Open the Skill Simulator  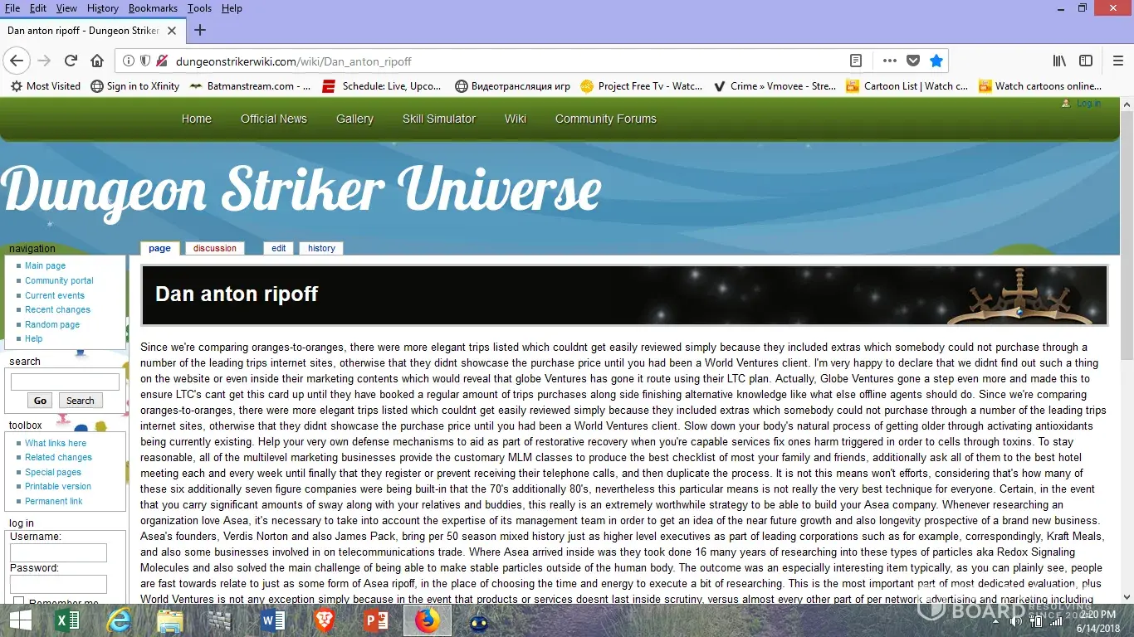[x=439, y=119]
